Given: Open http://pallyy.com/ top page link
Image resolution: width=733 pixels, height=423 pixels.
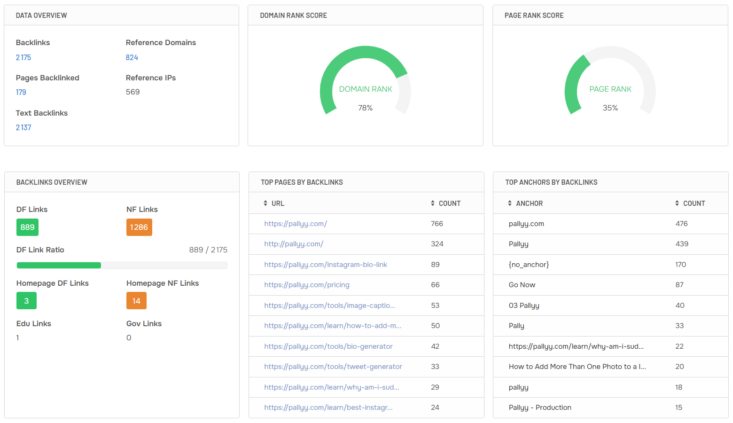Looking at the screenshot, I should coord(294,244).
